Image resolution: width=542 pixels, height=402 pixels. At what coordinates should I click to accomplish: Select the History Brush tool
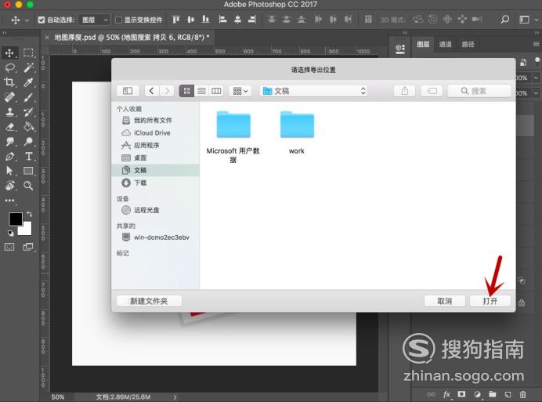[28, 112]
